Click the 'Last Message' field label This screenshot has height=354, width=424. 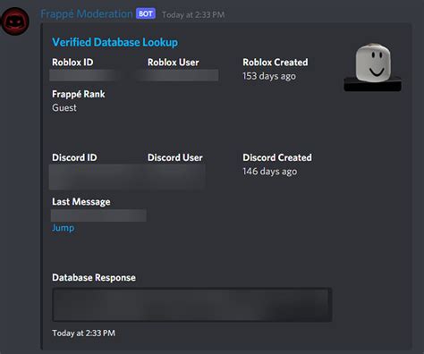[x=81, y=202]
